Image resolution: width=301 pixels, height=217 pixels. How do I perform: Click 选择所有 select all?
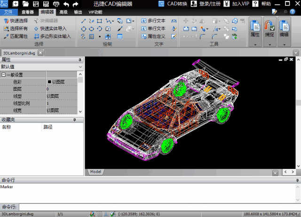point(16,29)
